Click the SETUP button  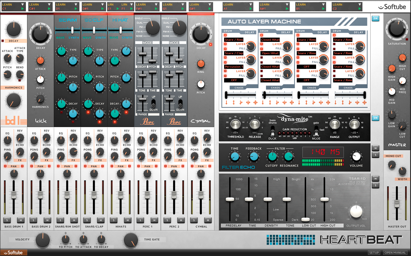point(374,252)
